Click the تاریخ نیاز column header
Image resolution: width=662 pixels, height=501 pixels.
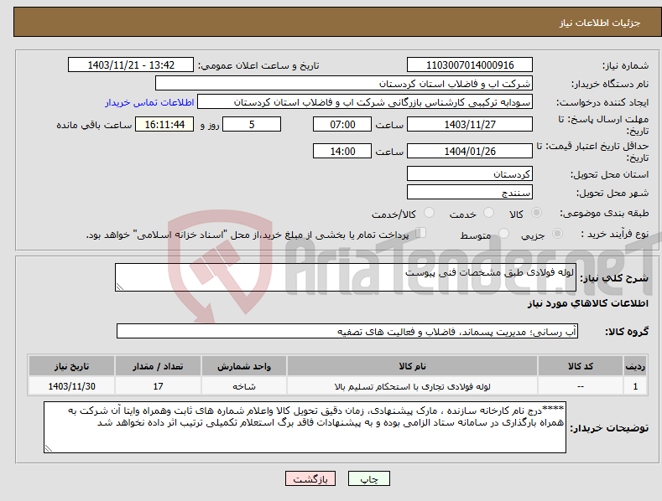(x=72, y=366)
